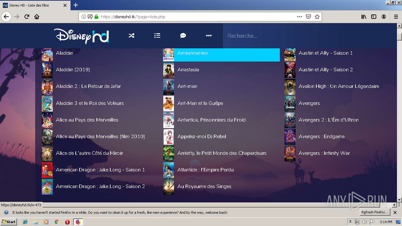Image resolution: width=402 pixels, height=226 pixels.
Task: Click the Aladdin (2019) poster thumbnail
Action: point(47,70)
